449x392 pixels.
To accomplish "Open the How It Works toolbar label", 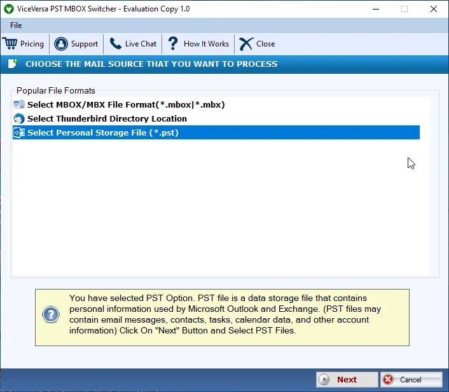I will click(x=207, y=44).
